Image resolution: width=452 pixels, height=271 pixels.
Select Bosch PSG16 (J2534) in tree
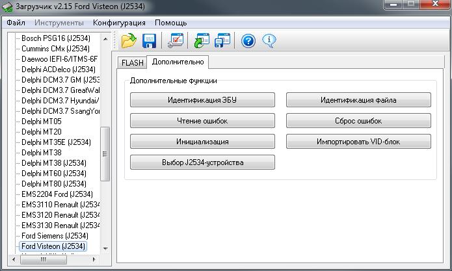tap(56, 38)
